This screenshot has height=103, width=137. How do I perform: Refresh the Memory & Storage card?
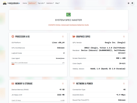point(63,84)
